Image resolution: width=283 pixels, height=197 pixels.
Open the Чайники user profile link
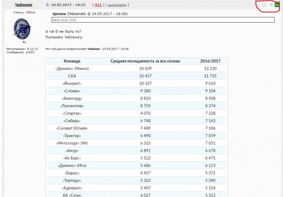tap(23, 5)
